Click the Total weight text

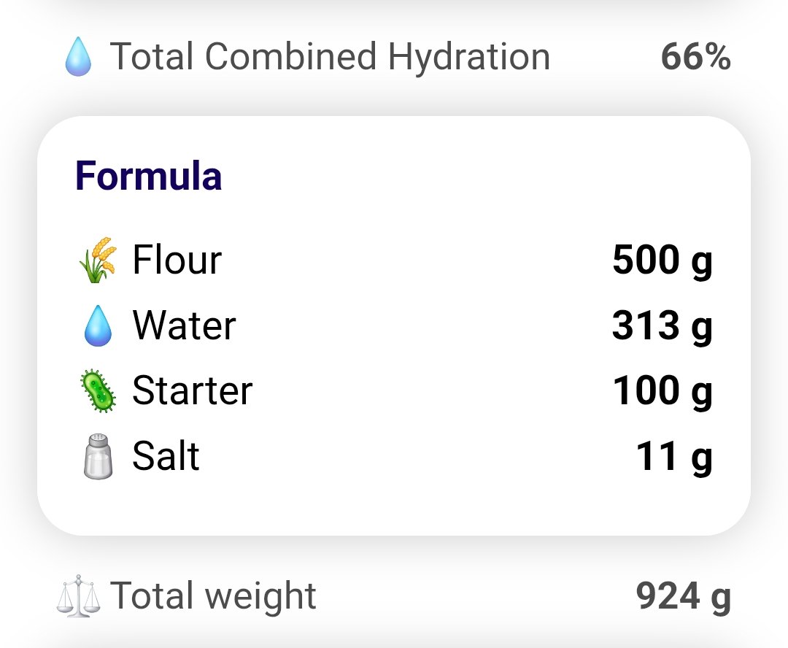pyautogui.click(x=213, y=597)
